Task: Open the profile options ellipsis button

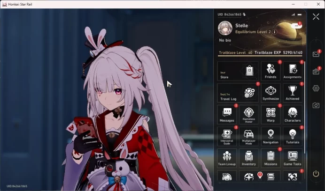Action: coord(296,26)
